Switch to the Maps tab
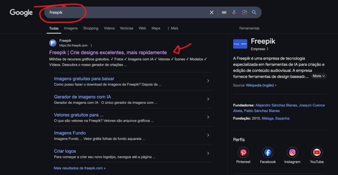 point(156,28)
